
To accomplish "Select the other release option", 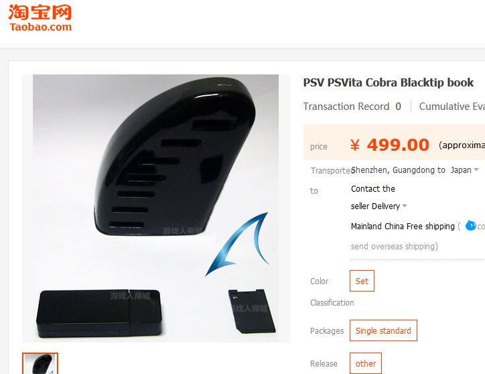I will [x=366, y=363].
